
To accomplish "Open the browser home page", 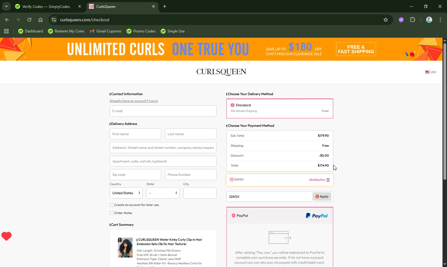I will 41,20.
